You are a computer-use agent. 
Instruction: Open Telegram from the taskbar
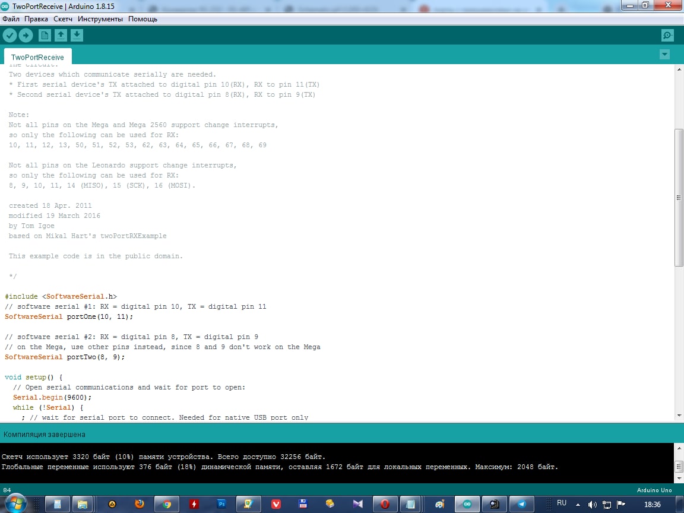click(x=521, y=504)
